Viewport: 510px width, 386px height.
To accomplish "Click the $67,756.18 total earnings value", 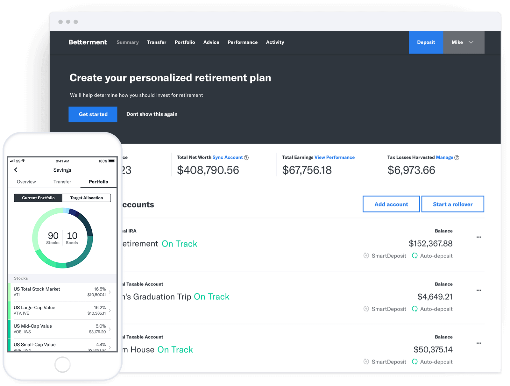I will coord(307,170).
